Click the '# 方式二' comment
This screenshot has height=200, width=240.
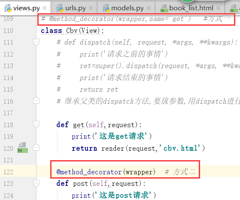coord(180,172)
